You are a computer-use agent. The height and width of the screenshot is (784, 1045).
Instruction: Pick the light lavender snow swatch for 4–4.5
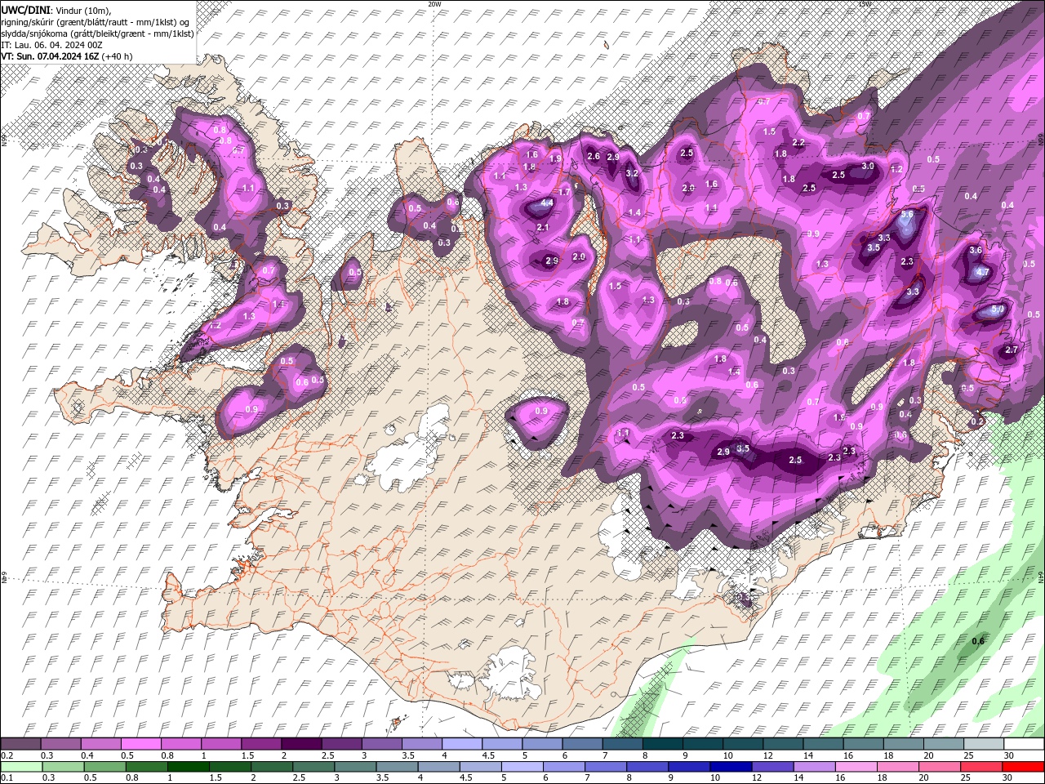(462, 744)
